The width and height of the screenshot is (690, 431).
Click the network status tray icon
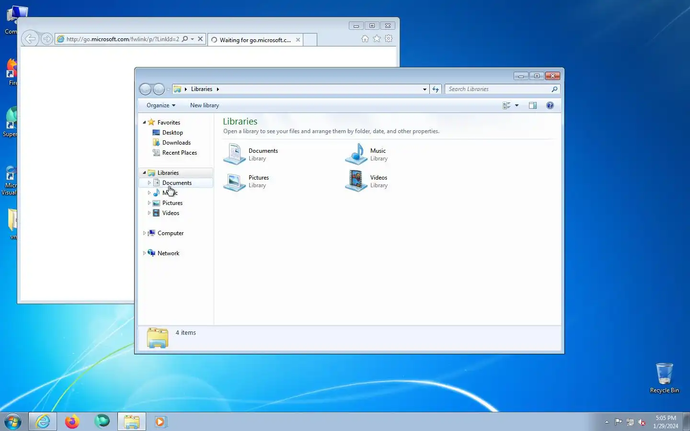pos(630,422)
